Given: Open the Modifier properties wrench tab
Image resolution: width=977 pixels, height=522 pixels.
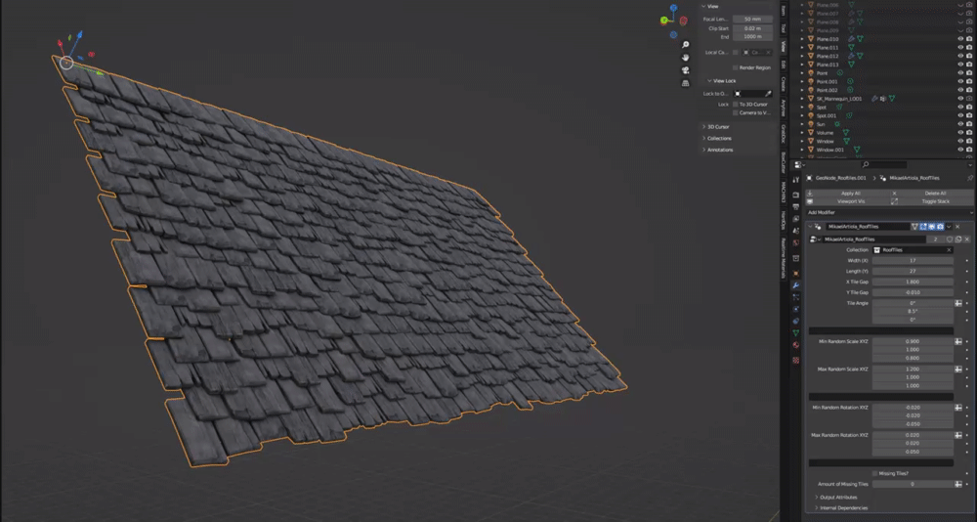Looking at the screenshot, I should point(795,285).
